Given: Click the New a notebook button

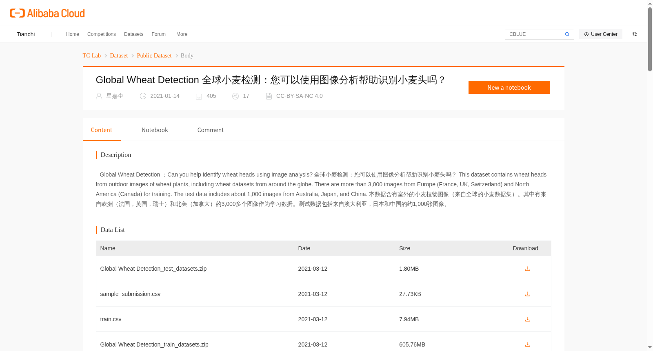Looking at the screenshot, I should tap(509, 87).
